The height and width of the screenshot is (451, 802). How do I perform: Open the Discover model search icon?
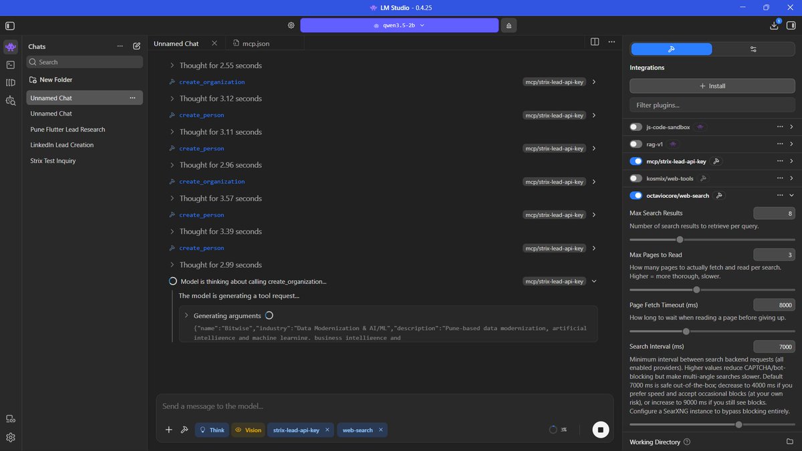[10, 101]
